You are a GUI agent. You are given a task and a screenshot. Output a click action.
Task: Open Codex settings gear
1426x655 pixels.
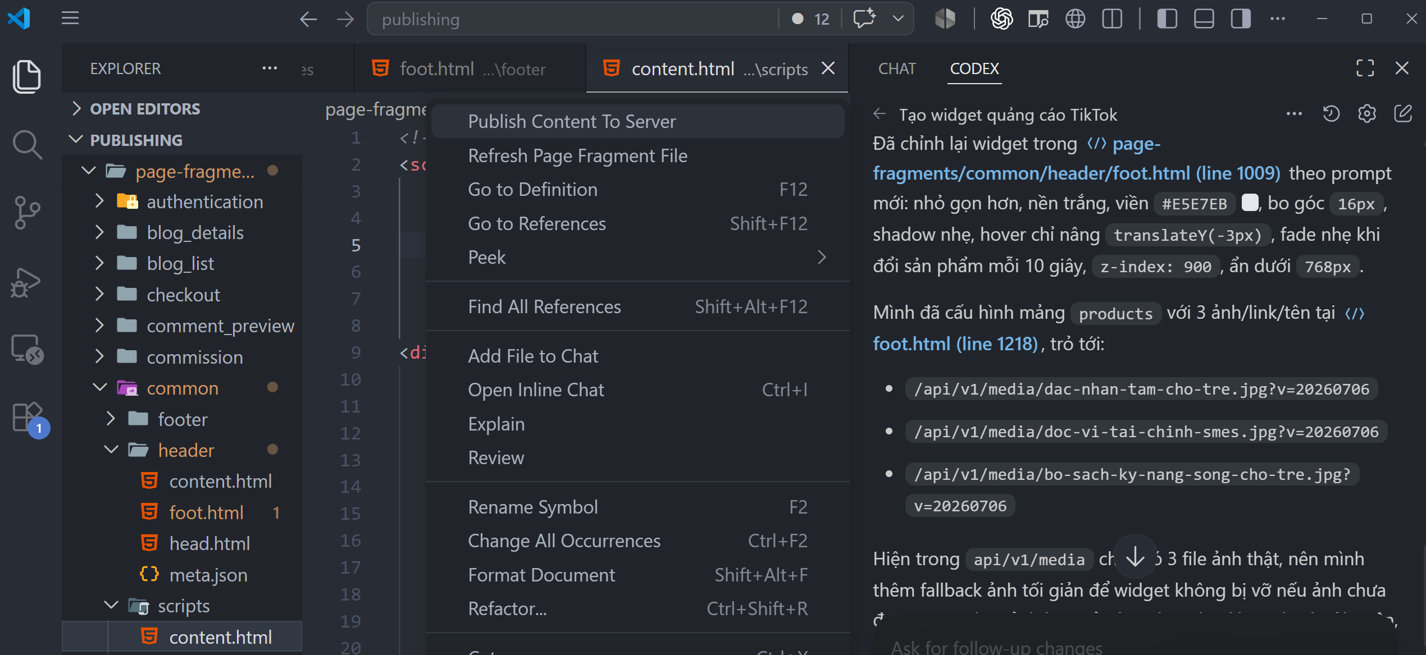tap(1366, 114)
